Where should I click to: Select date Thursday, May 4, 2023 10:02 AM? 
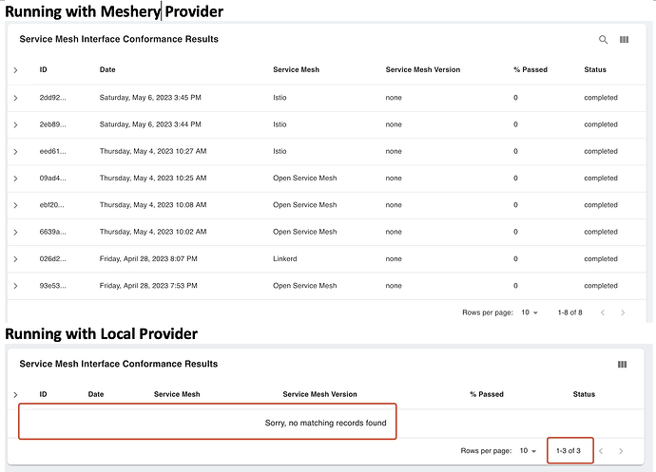[153, 231]
